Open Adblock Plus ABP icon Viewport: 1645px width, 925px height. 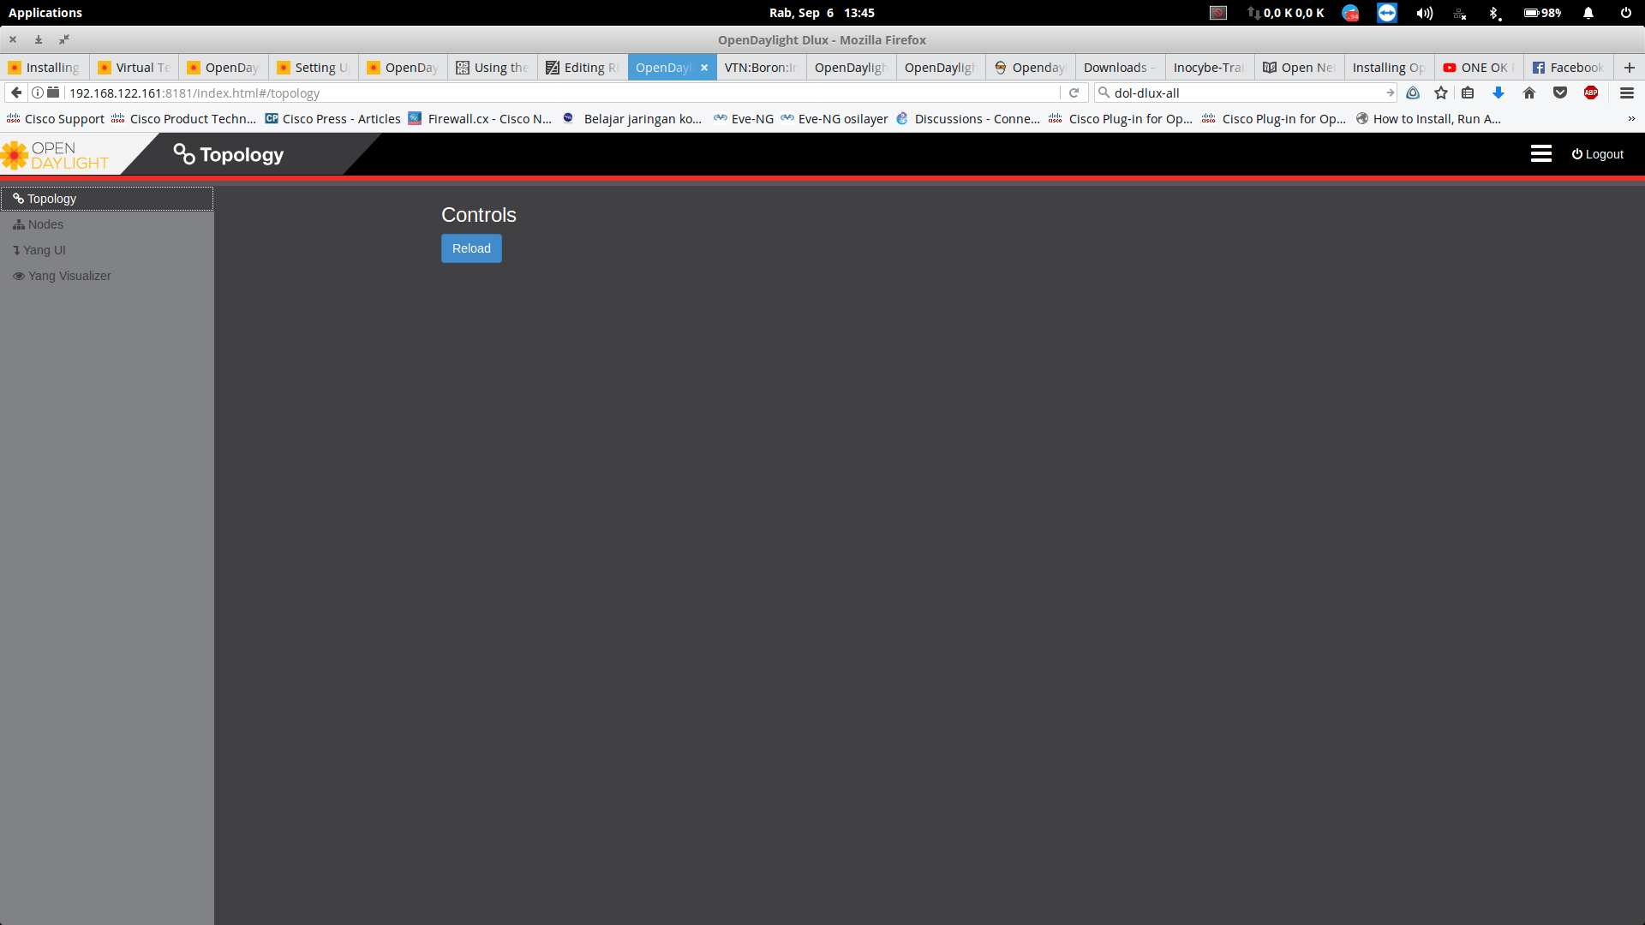pyautogui.click(x=1591, y=92)
